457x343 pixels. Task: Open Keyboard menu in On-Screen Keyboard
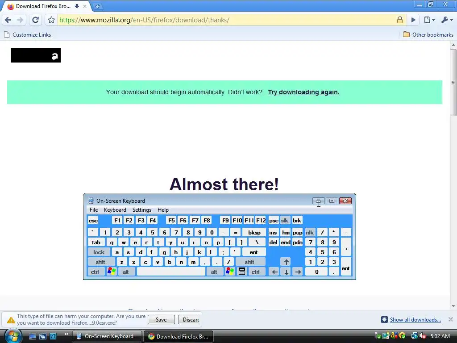click(x=115, y=210)
